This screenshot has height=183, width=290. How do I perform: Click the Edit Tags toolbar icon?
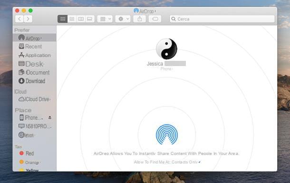click(155, 19)
